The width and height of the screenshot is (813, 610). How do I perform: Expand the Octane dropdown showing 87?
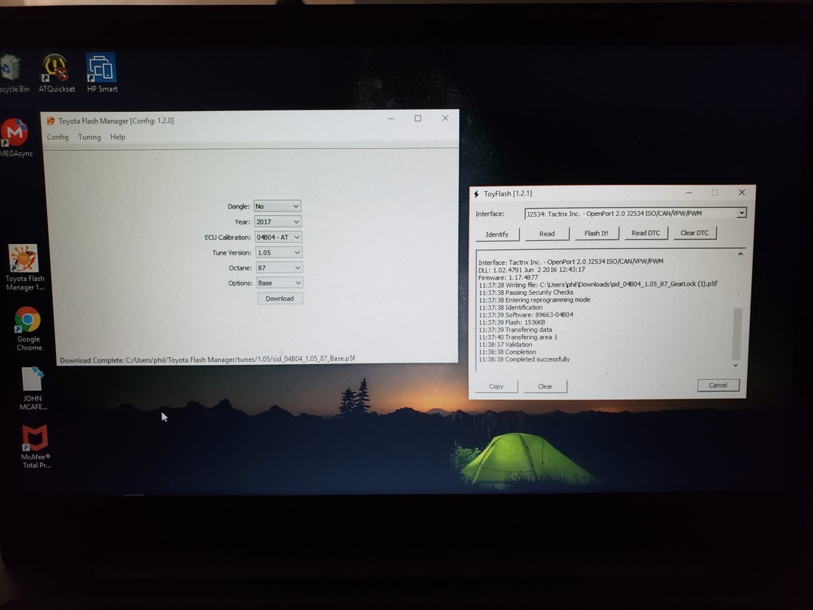coord(279,268)
